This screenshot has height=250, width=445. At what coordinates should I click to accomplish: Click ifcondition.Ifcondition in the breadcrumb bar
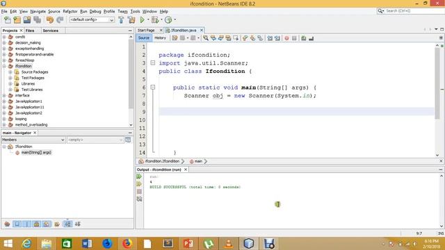tap(162, 161)
